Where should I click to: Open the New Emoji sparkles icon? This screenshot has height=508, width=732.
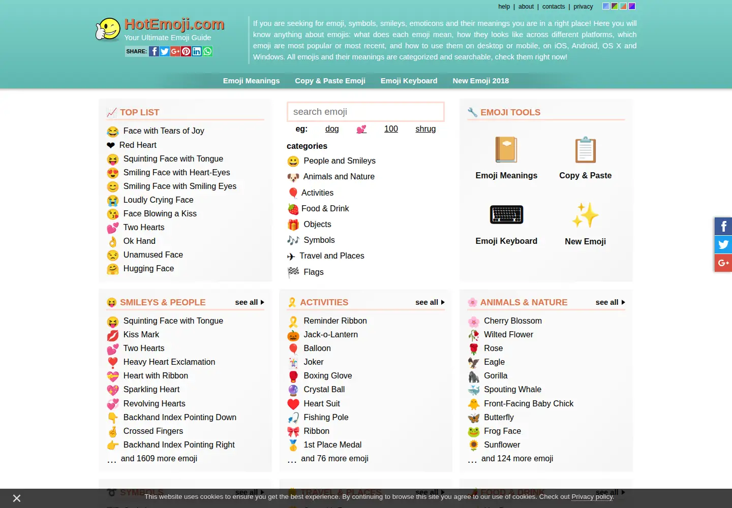coord(586,215)
